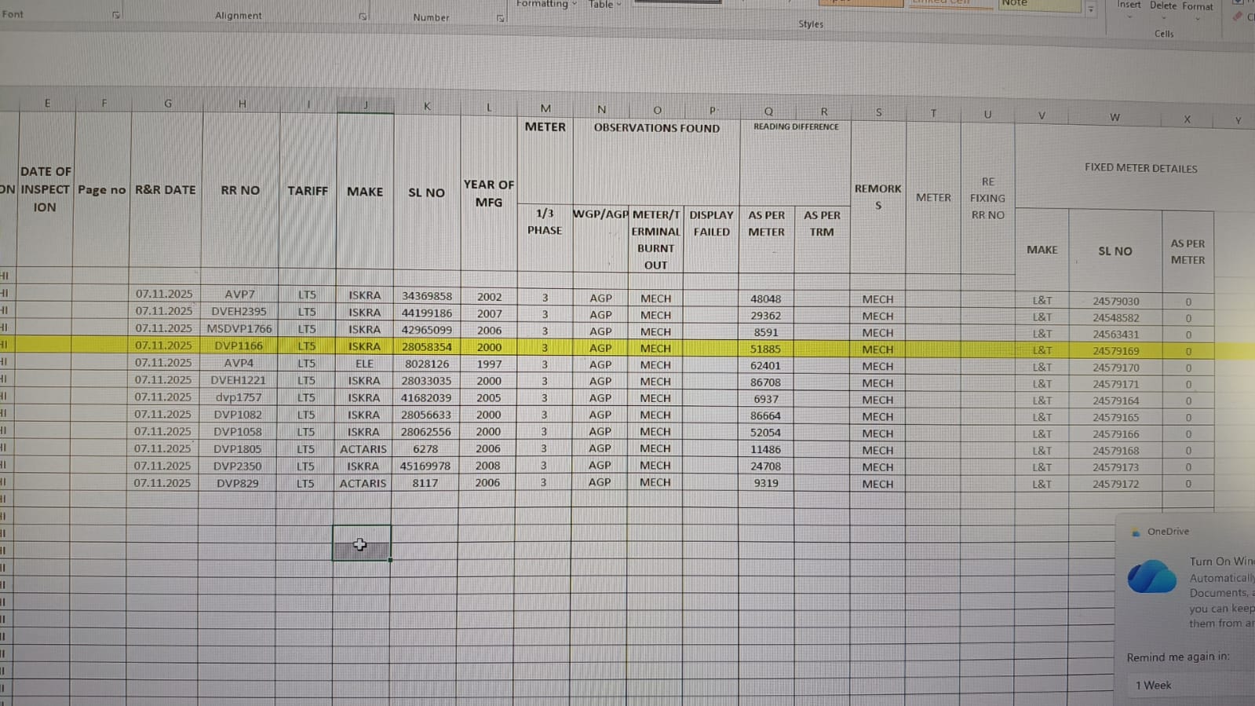Select serial number cell '44199186'
Image resolution: width=1255 pixels, height=706 pixels.
(427, 313)
